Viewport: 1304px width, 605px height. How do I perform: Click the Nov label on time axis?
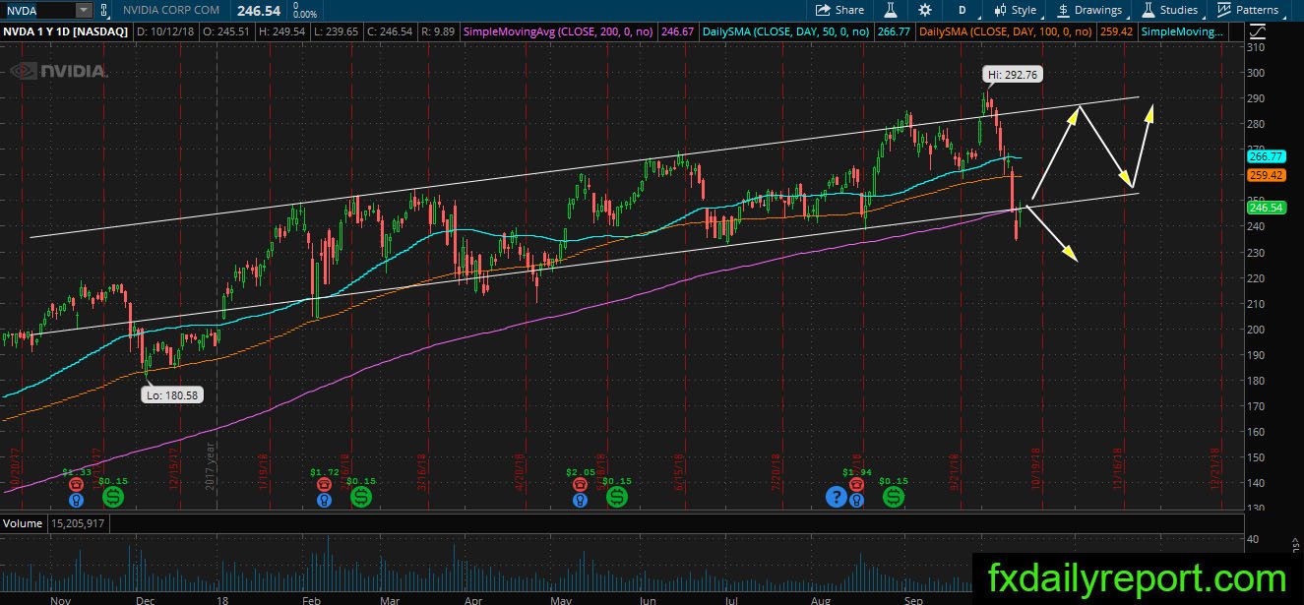[59, 598]
